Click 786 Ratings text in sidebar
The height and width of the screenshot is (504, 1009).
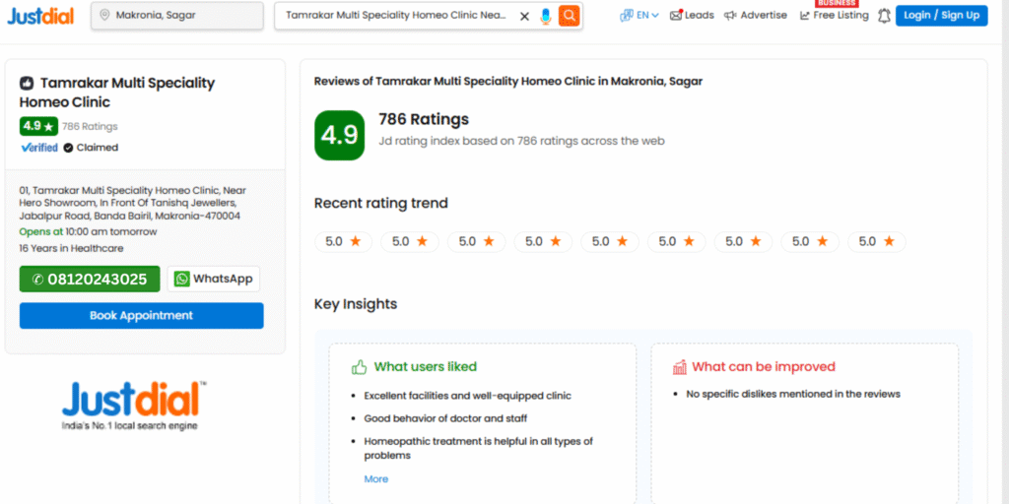[x=90, y=127]
